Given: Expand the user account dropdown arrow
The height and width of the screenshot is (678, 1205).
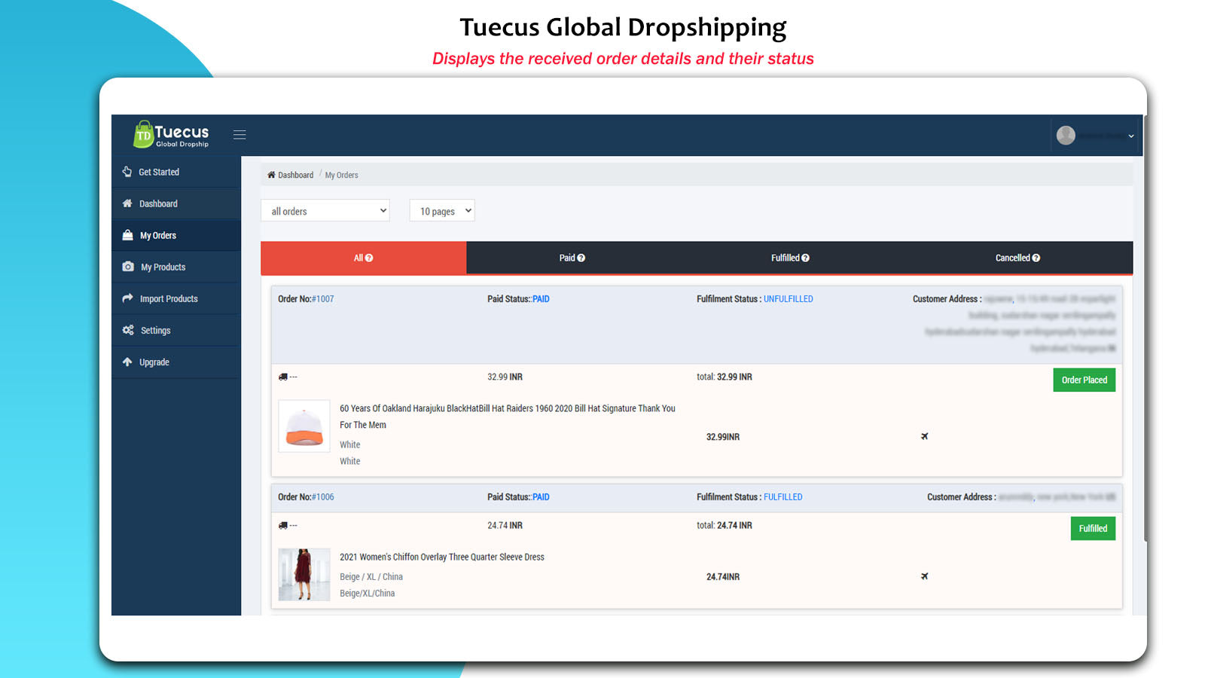Looking at the screenshot, I should click(x=1131, y=136).
